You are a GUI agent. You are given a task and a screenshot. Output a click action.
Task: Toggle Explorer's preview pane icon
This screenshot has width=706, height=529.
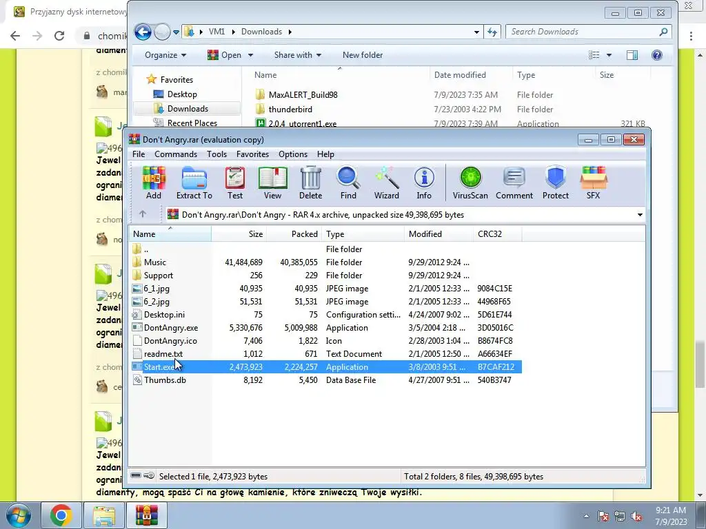[x=632, y=55]
